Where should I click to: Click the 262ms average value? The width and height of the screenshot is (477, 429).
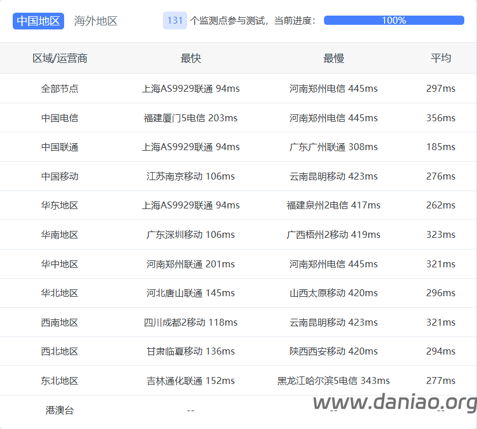[441, 206]
